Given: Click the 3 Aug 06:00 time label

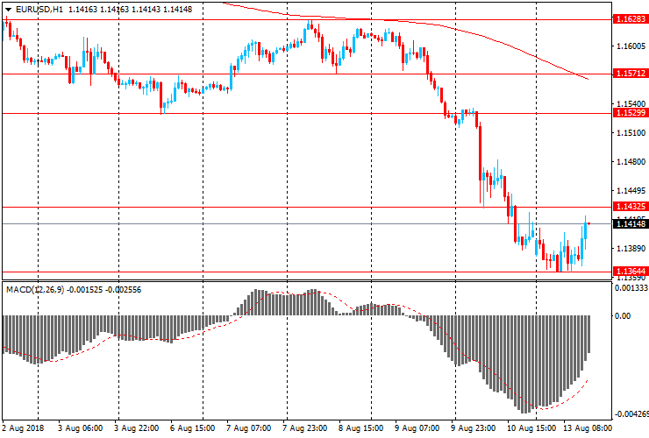Looking at the screenshot, I should pyautogui.click(x=81, y=428).
